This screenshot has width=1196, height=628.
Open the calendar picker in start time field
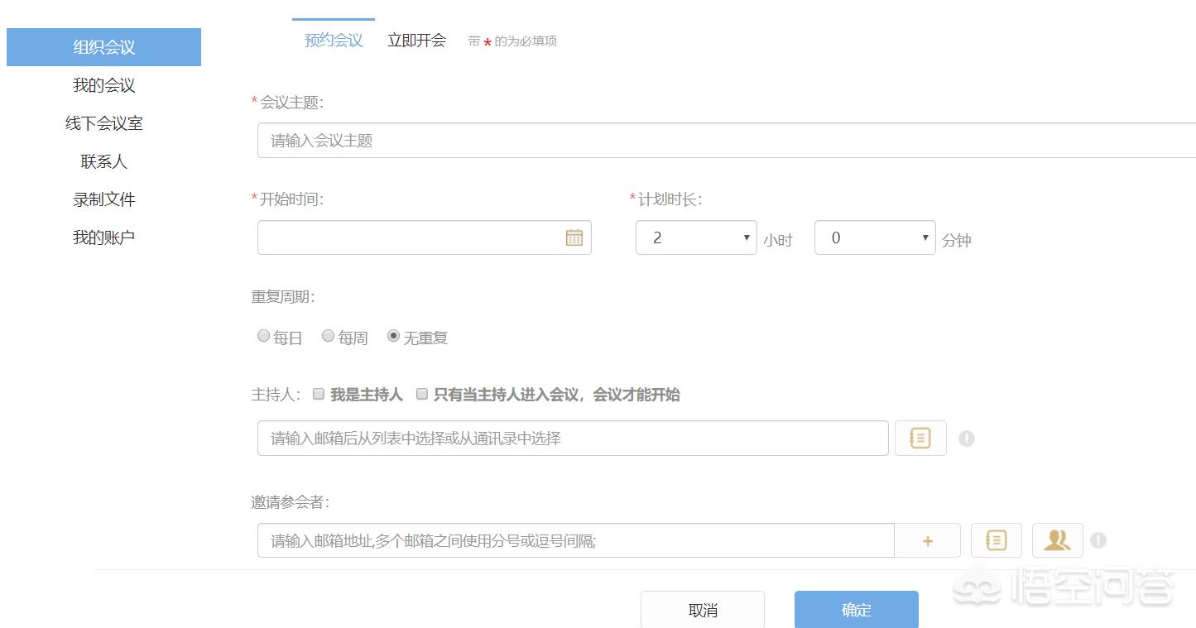point(574,237)
